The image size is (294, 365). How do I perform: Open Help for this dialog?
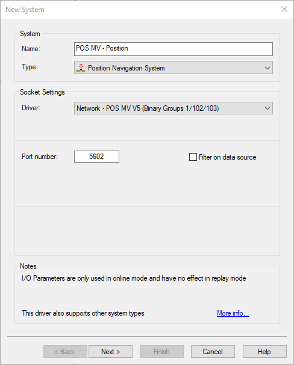click(264, 352)
